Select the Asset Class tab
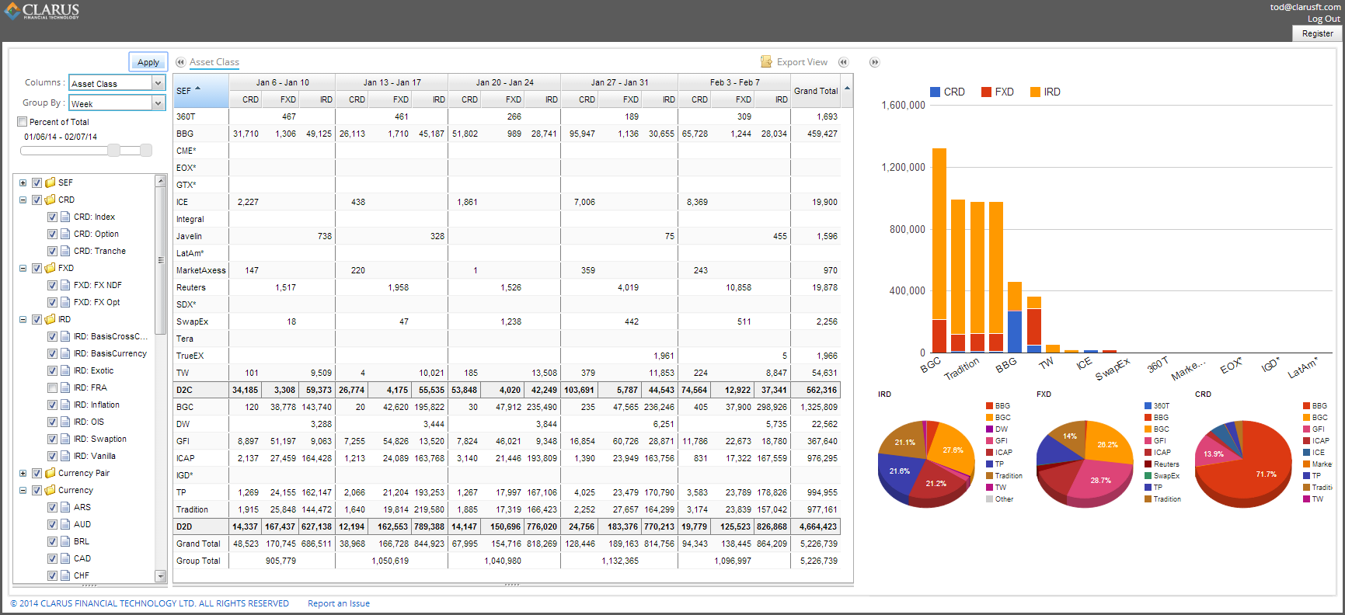This screenshot has height=615, width=1345. [x=214, y=62]
